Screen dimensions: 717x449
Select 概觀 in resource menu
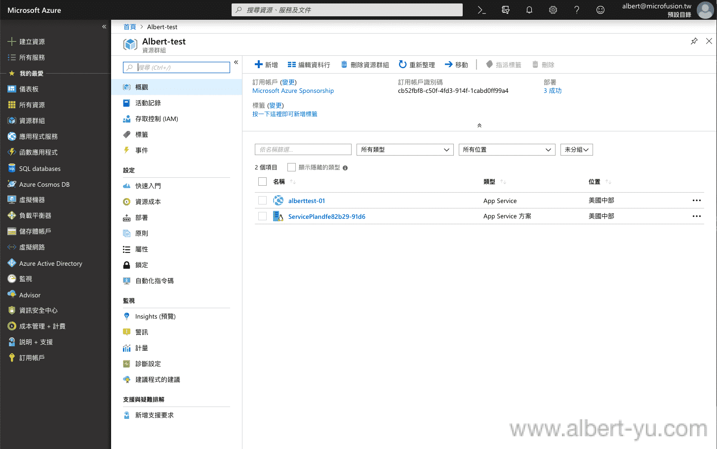(x=177, y=87)
